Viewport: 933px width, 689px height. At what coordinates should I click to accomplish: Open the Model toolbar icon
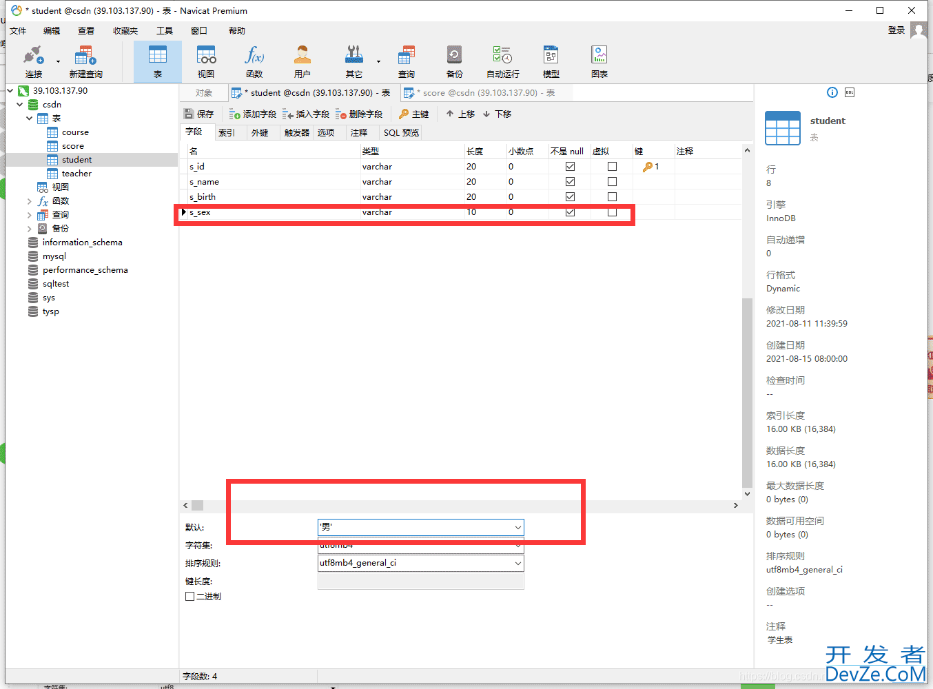click(551, 61)
